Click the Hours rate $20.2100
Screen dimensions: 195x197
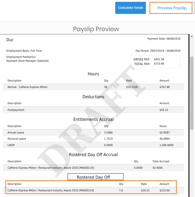click(132, 87)
